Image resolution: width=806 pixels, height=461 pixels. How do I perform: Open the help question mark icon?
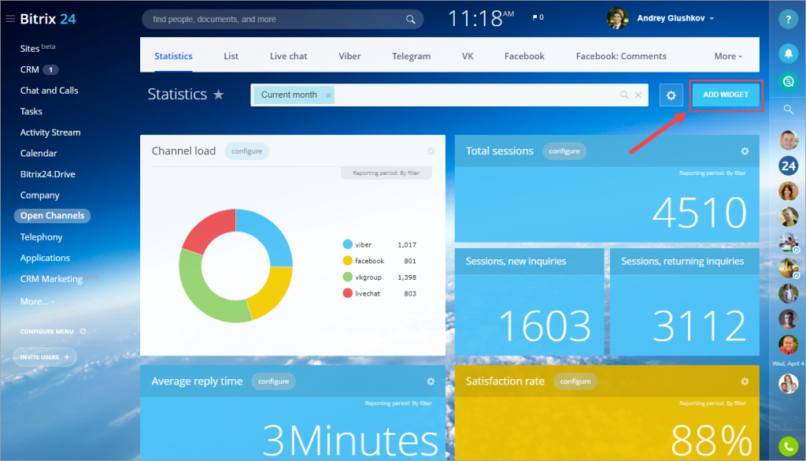[x=787, y=19]
